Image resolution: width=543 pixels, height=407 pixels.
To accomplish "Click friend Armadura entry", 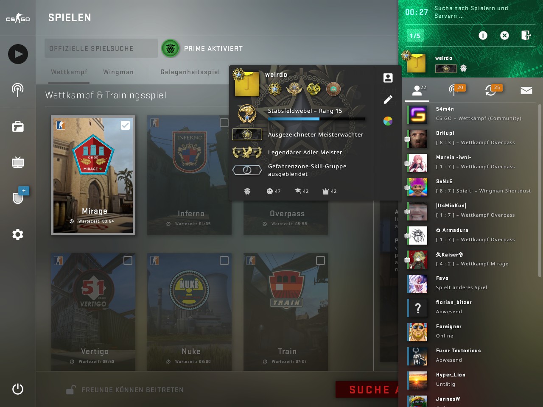I will tap(470, 235).
